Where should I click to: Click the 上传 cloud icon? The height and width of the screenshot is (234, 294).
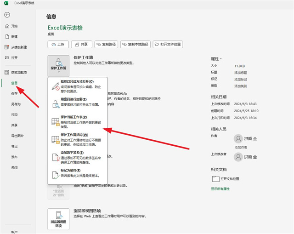point(54,45)
